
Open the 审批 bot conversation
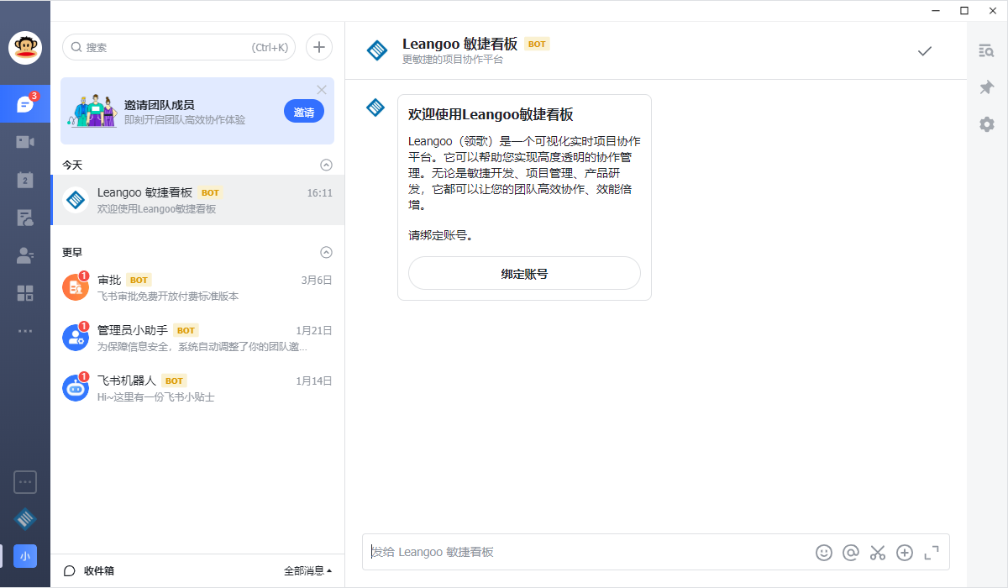click(197, 287)
